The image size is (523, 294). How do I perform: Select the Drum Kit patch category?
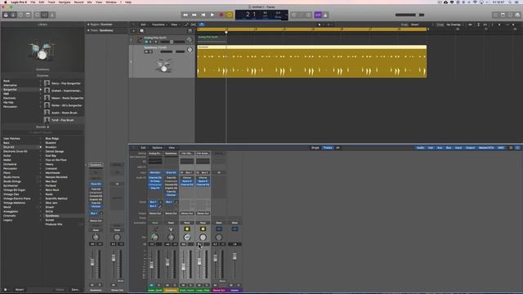coord(21,147)
